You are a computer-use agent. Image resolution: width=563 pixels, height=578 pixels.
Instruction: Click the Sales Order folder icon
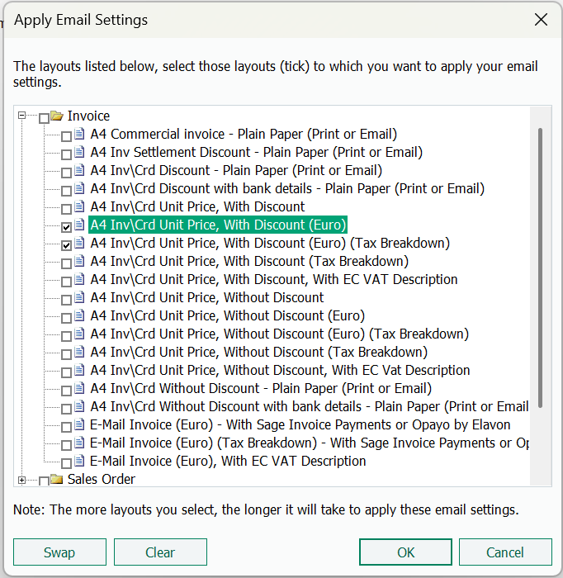pyautogui.click(x=57, y=479)
